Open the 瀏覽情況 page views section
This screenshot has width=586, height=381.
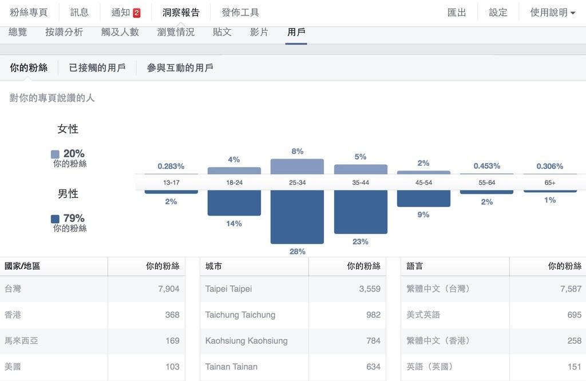176,32
